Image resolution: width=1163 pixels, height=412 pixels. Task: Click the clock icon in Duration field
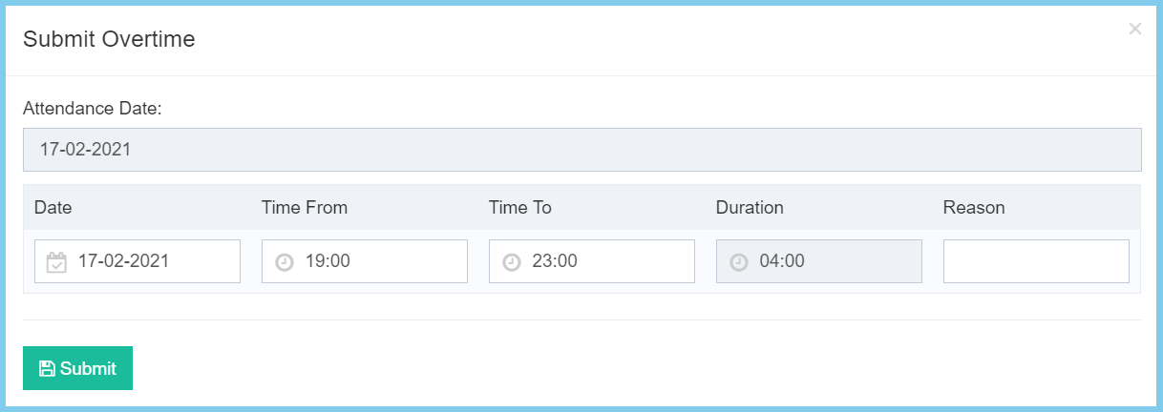[738, 262]
